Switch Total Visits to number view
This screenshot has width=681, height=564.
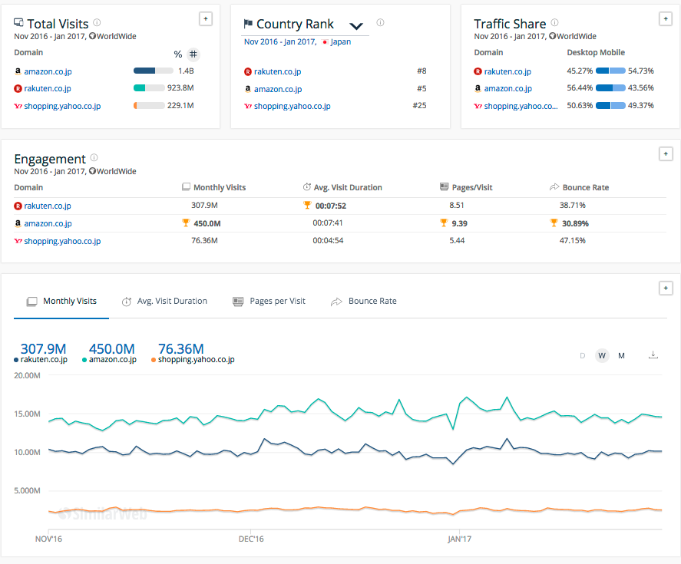point(193,54)
